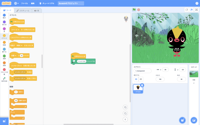Delete sprite with trash icon
Viewport: 200px width, 125px height.
click(142, 85)
